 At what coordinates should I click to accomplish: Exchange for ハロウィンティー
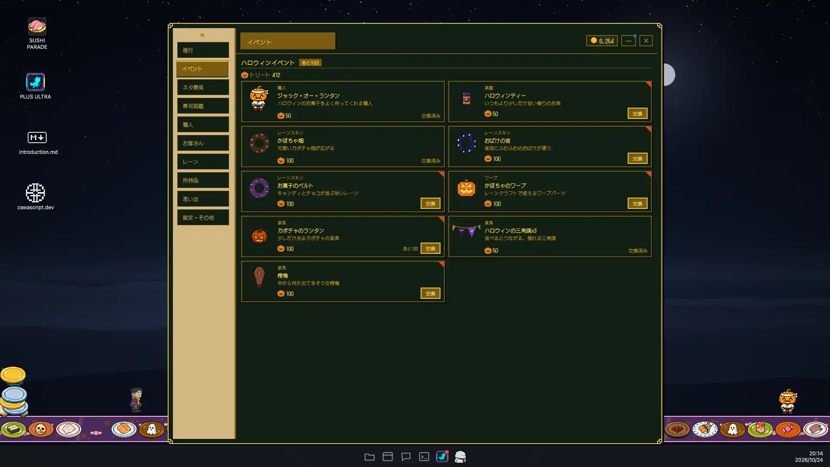637,113
